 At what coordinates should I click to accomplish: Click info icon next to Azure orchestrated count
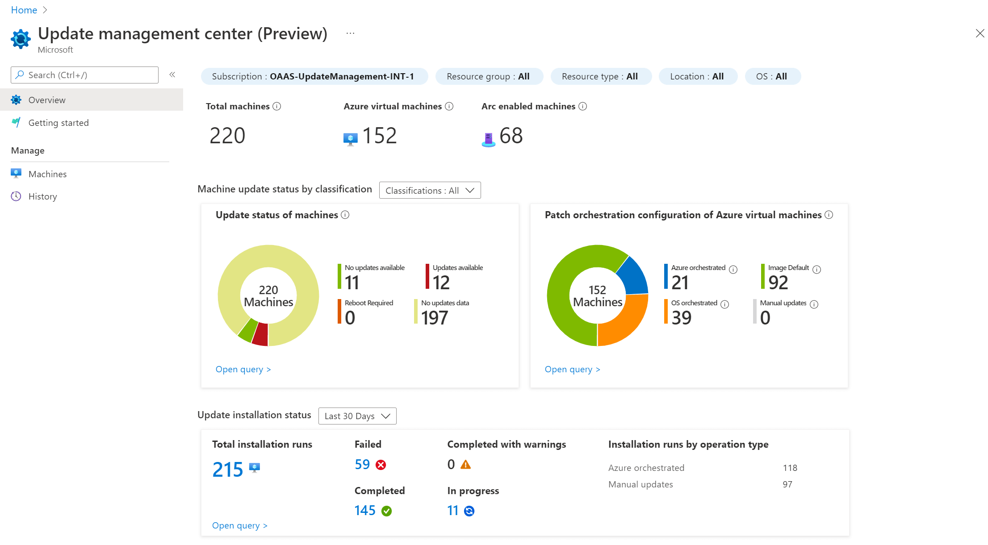tap(733, 269)
